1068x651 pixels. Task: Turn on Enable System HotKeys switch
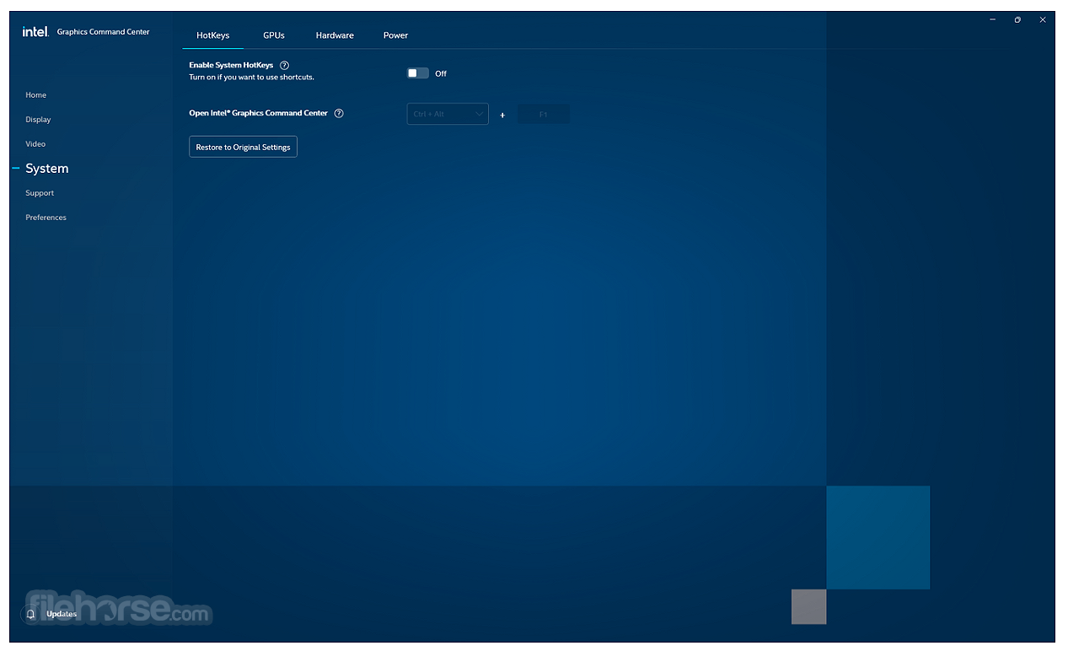(x=418, y=73)
